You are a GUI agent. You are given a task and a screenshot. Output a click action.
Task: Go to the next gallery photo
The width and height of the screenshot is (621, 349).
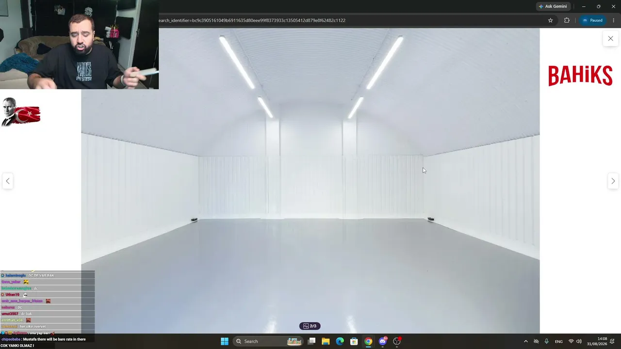613,181
